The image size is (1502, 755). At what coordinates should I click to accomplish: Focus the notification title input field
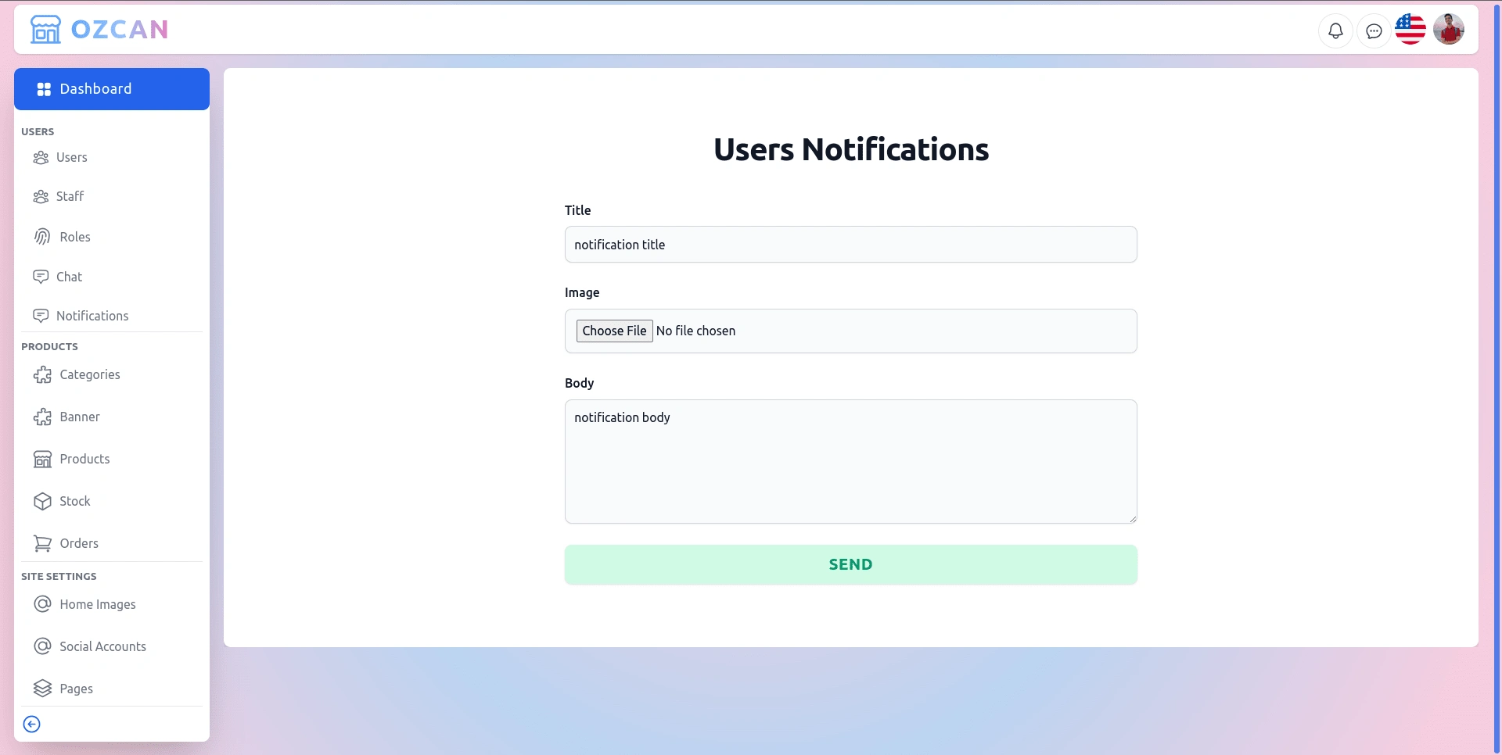[851, 245]
